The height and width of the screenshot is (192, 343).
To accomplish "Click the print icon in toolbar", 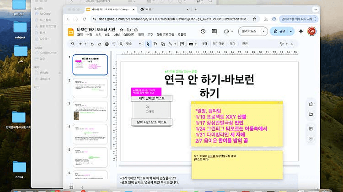I will (107, 44).
